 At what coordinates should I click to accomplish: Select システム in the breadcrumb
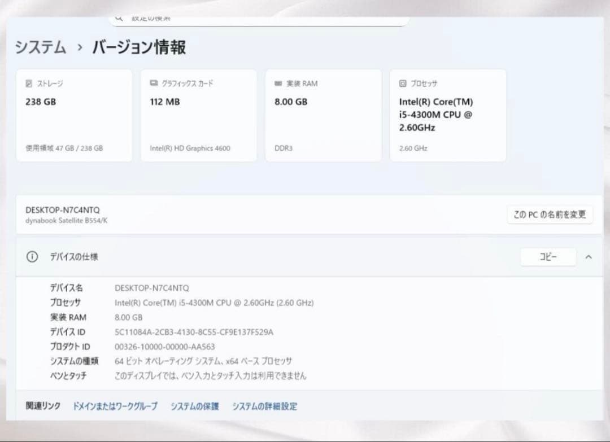40,49
